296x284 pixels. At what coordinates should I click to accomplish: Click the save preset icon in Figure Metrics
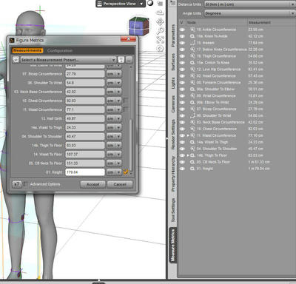[121, 60]
